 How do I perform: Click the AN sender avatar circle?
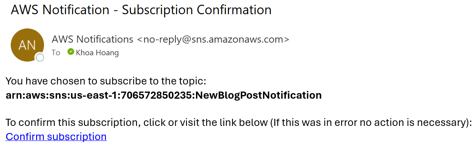pos(27,45)
